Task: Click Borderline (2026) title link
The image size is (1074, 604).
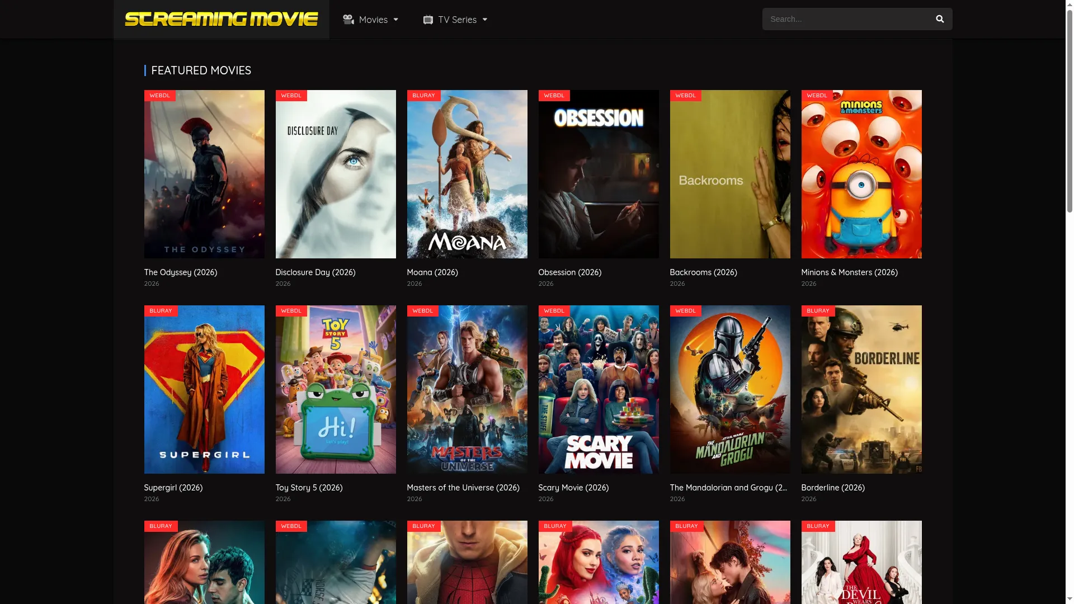Action: 833,488
